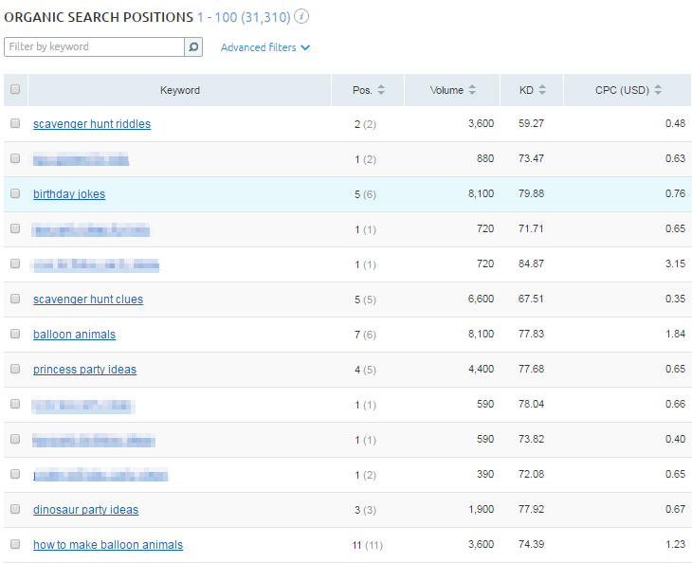Check the box for scavenger hunt riddles
The image size is (692, 563).
tap(15, 123)
